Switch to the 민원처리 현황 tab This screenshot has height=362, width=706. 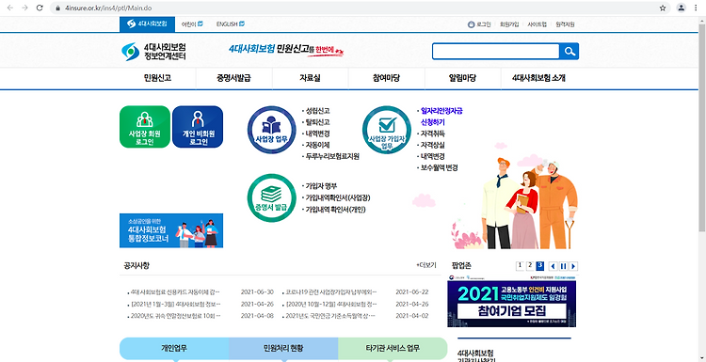point(283,348)
